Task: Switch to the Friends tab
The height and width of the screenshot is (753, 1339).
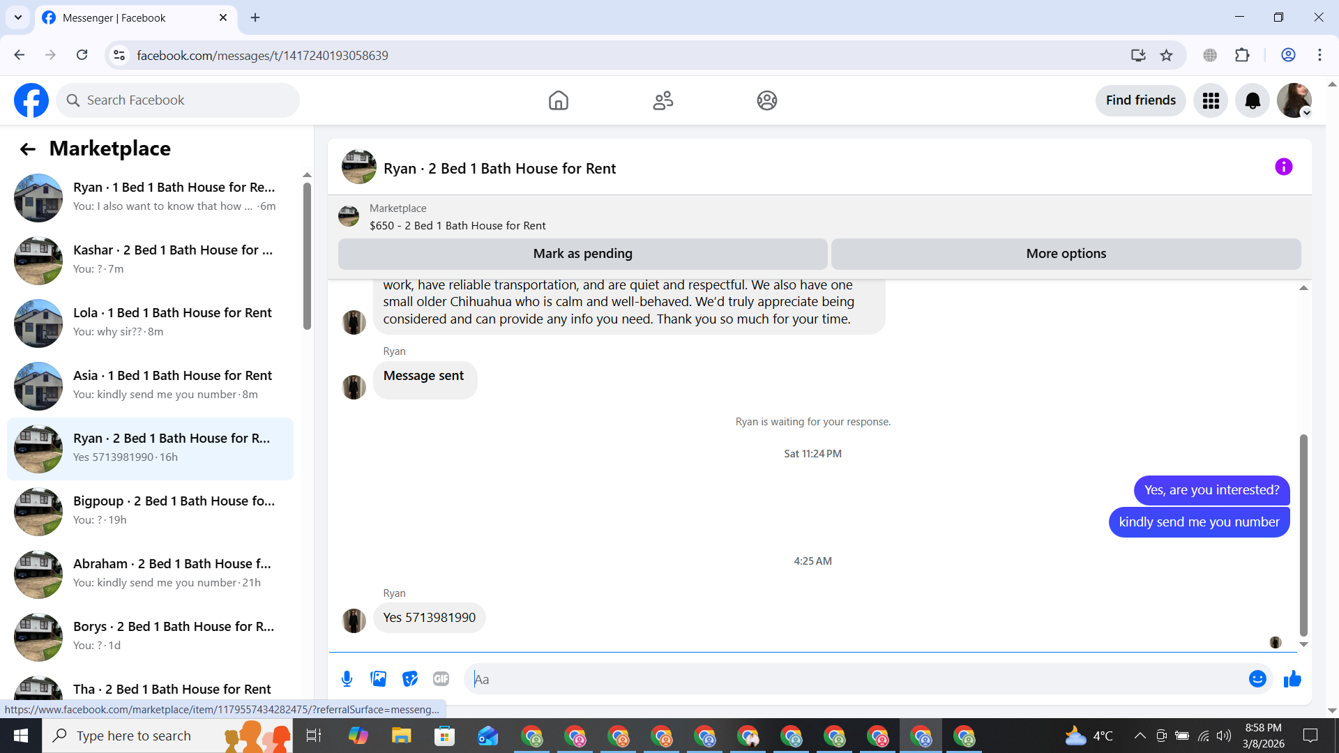Action: click(x=663, y=101)
